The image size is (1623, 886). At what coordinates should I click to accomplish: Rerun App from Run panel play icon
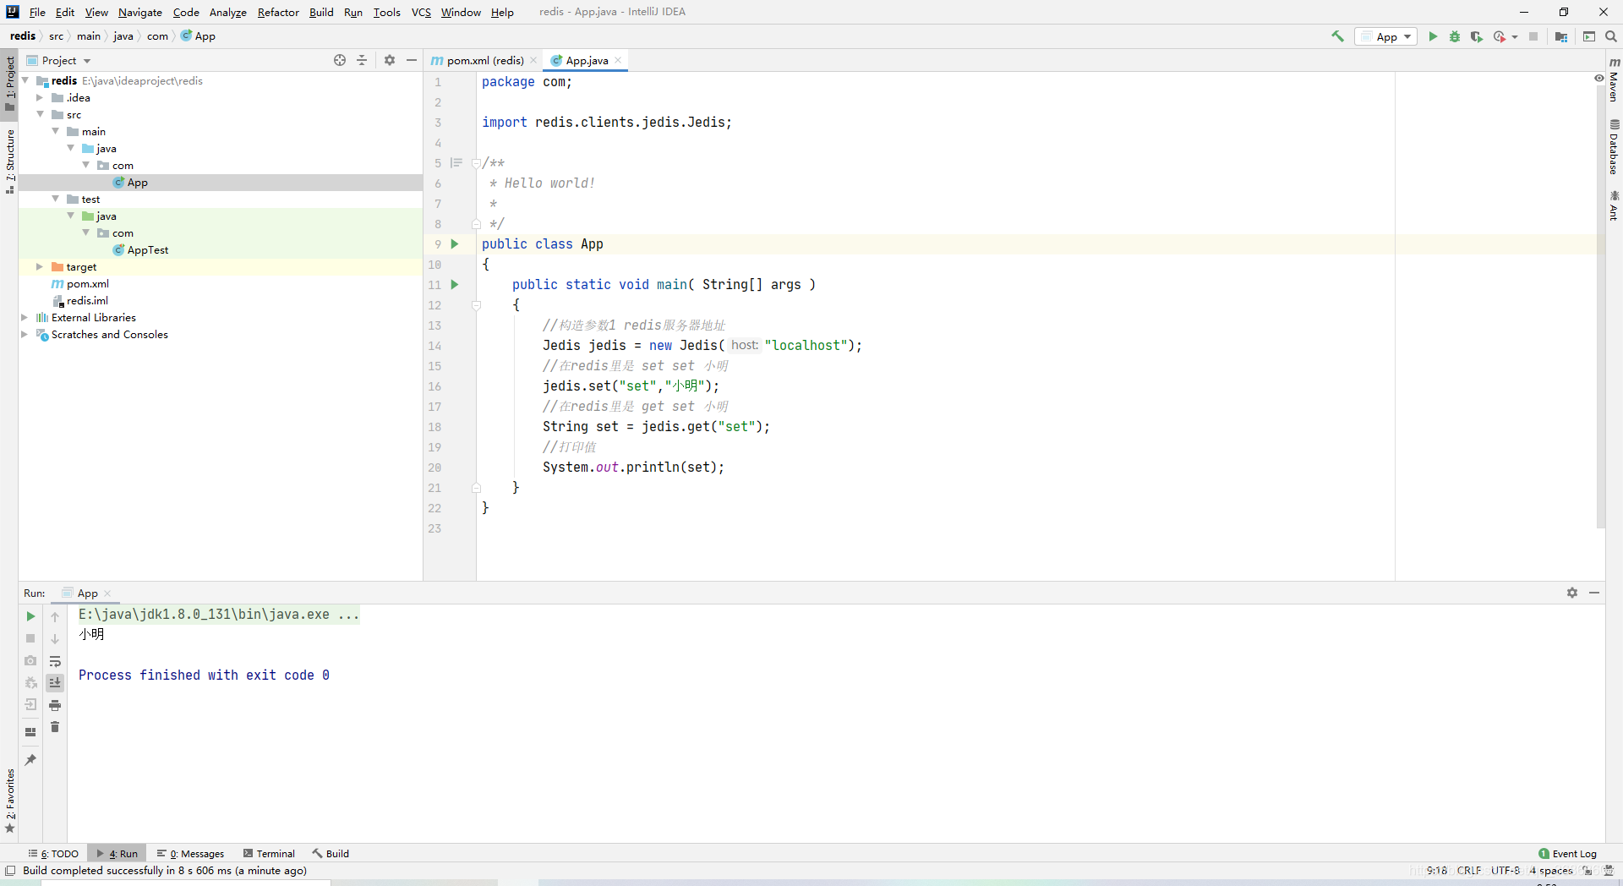30,616
